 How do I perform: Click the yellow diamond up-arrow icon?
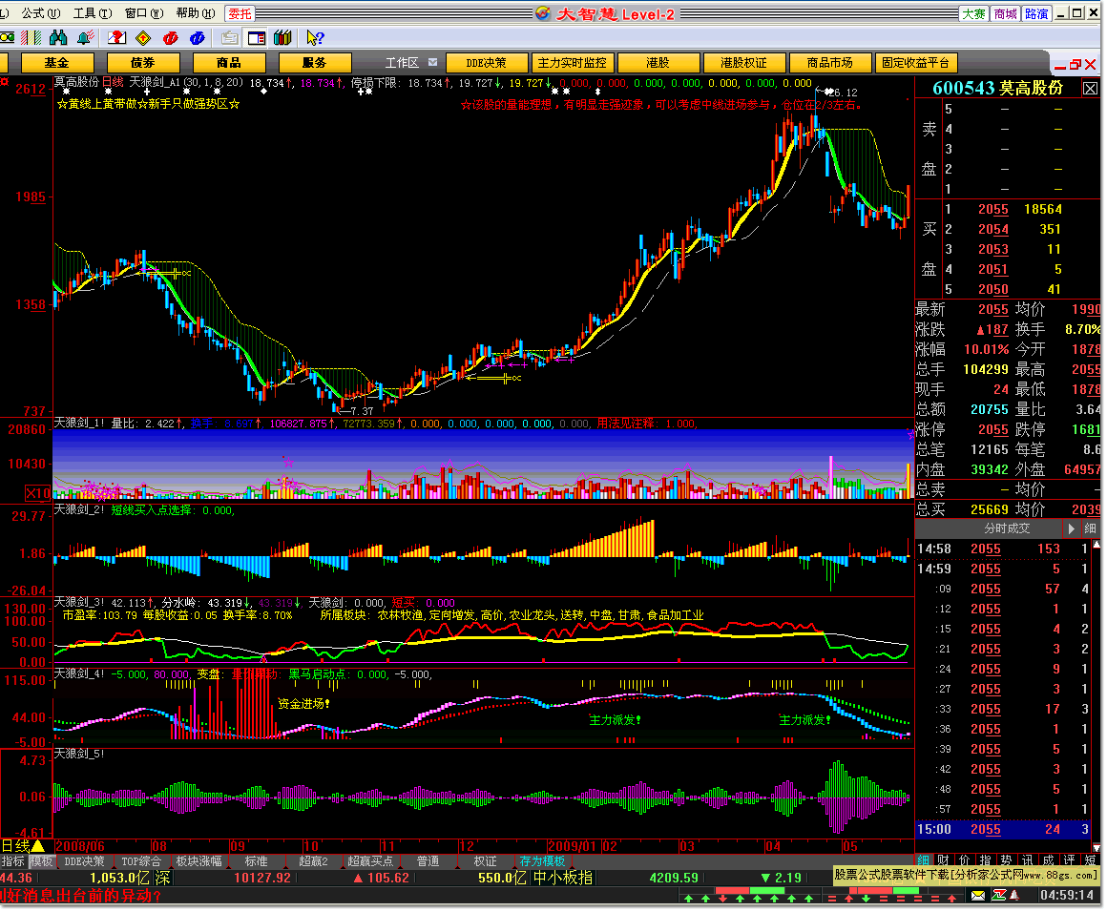[143, 37]
